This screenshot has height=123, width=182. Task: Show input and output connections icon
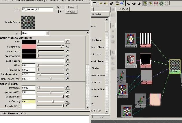pyautogui.click(x=134, y=3)
